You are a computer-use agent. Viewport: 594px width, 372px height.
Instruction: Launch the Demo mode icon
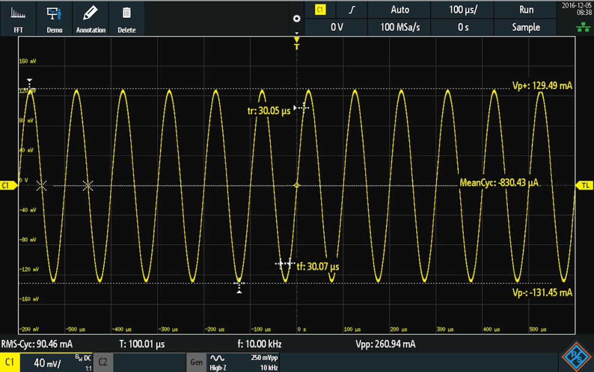(54, 18)
